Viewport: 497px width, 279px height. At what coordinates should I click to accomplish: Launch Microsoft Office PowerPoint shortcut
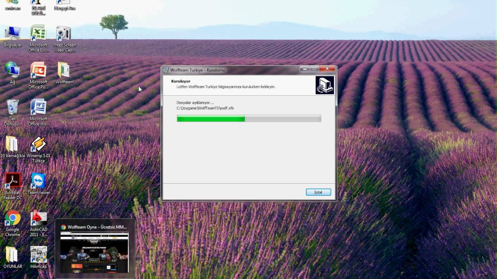point(38,76)
